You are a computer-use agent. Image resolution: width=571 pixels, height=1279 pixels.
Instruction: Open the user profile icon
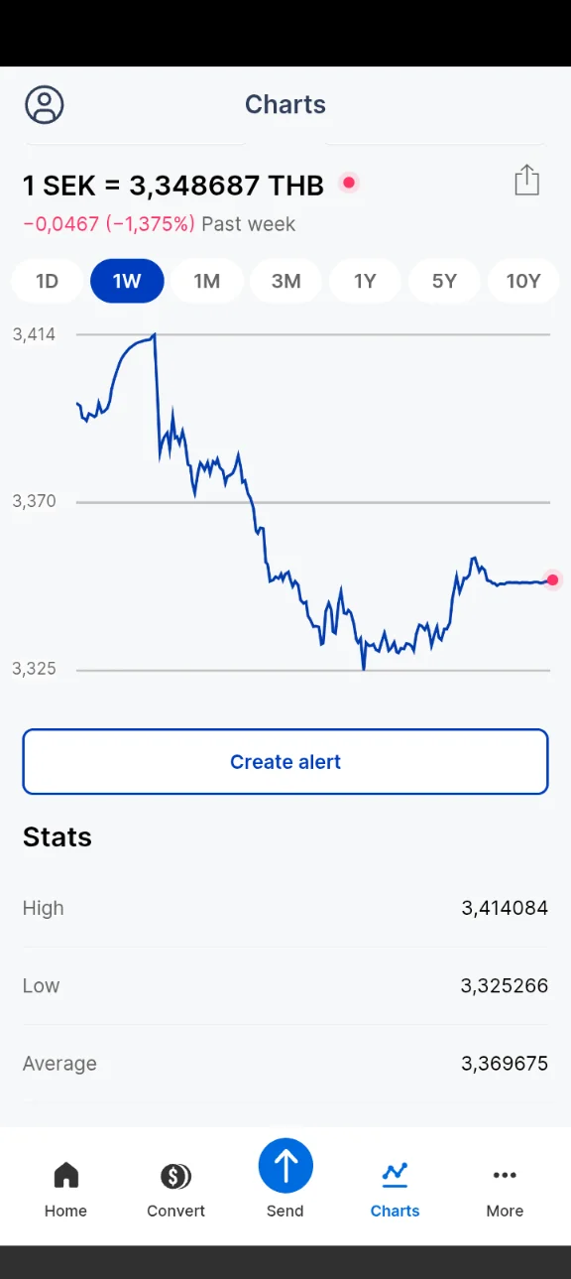coord(45,104)
